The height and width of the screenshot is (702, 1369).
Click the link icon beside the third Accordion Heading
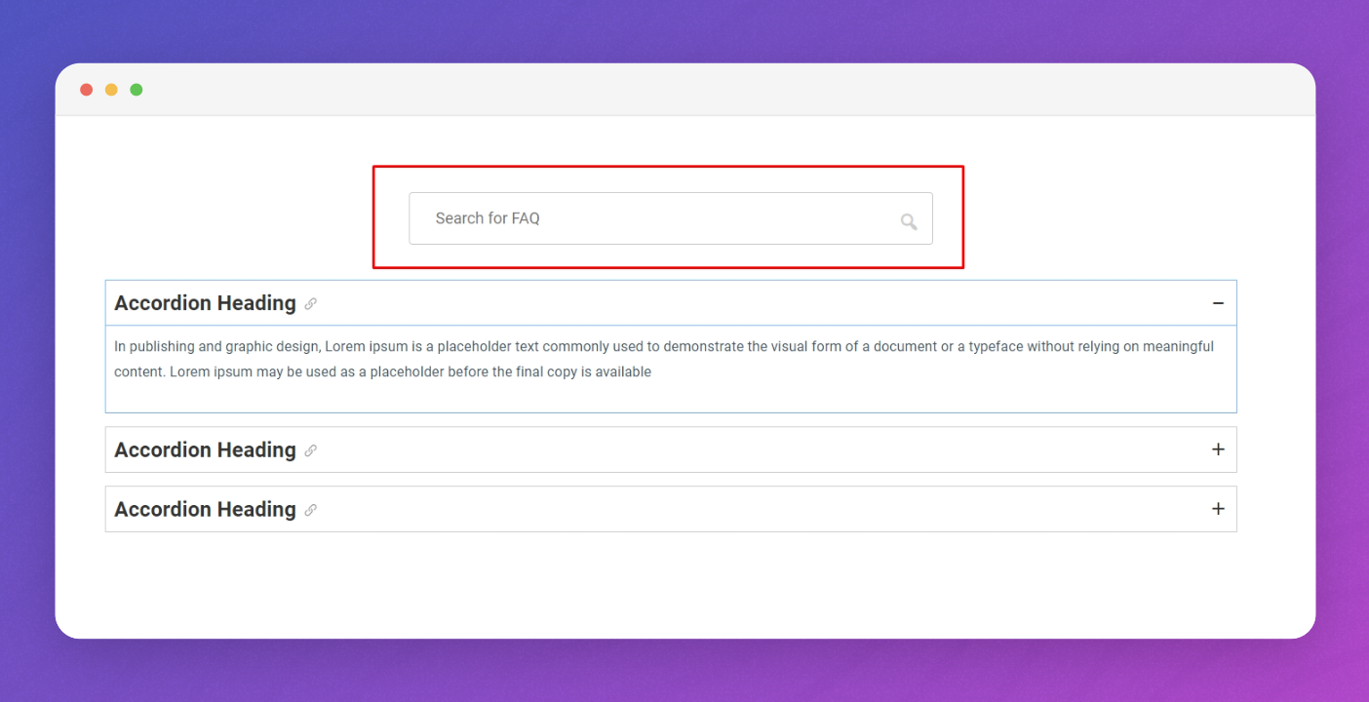310,509
